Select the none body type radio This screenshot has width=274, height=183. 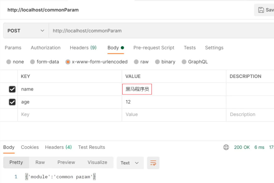point(9,62)
